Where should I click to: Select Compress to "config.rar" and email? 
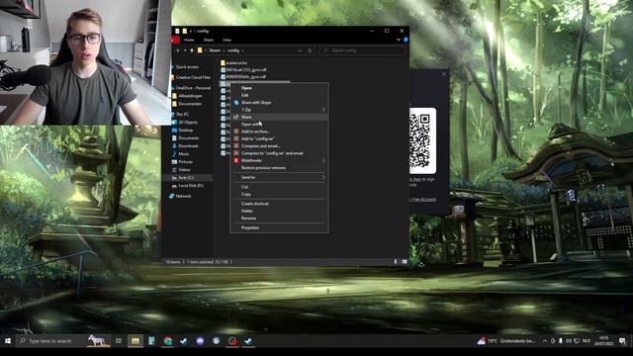click(279, 153)
